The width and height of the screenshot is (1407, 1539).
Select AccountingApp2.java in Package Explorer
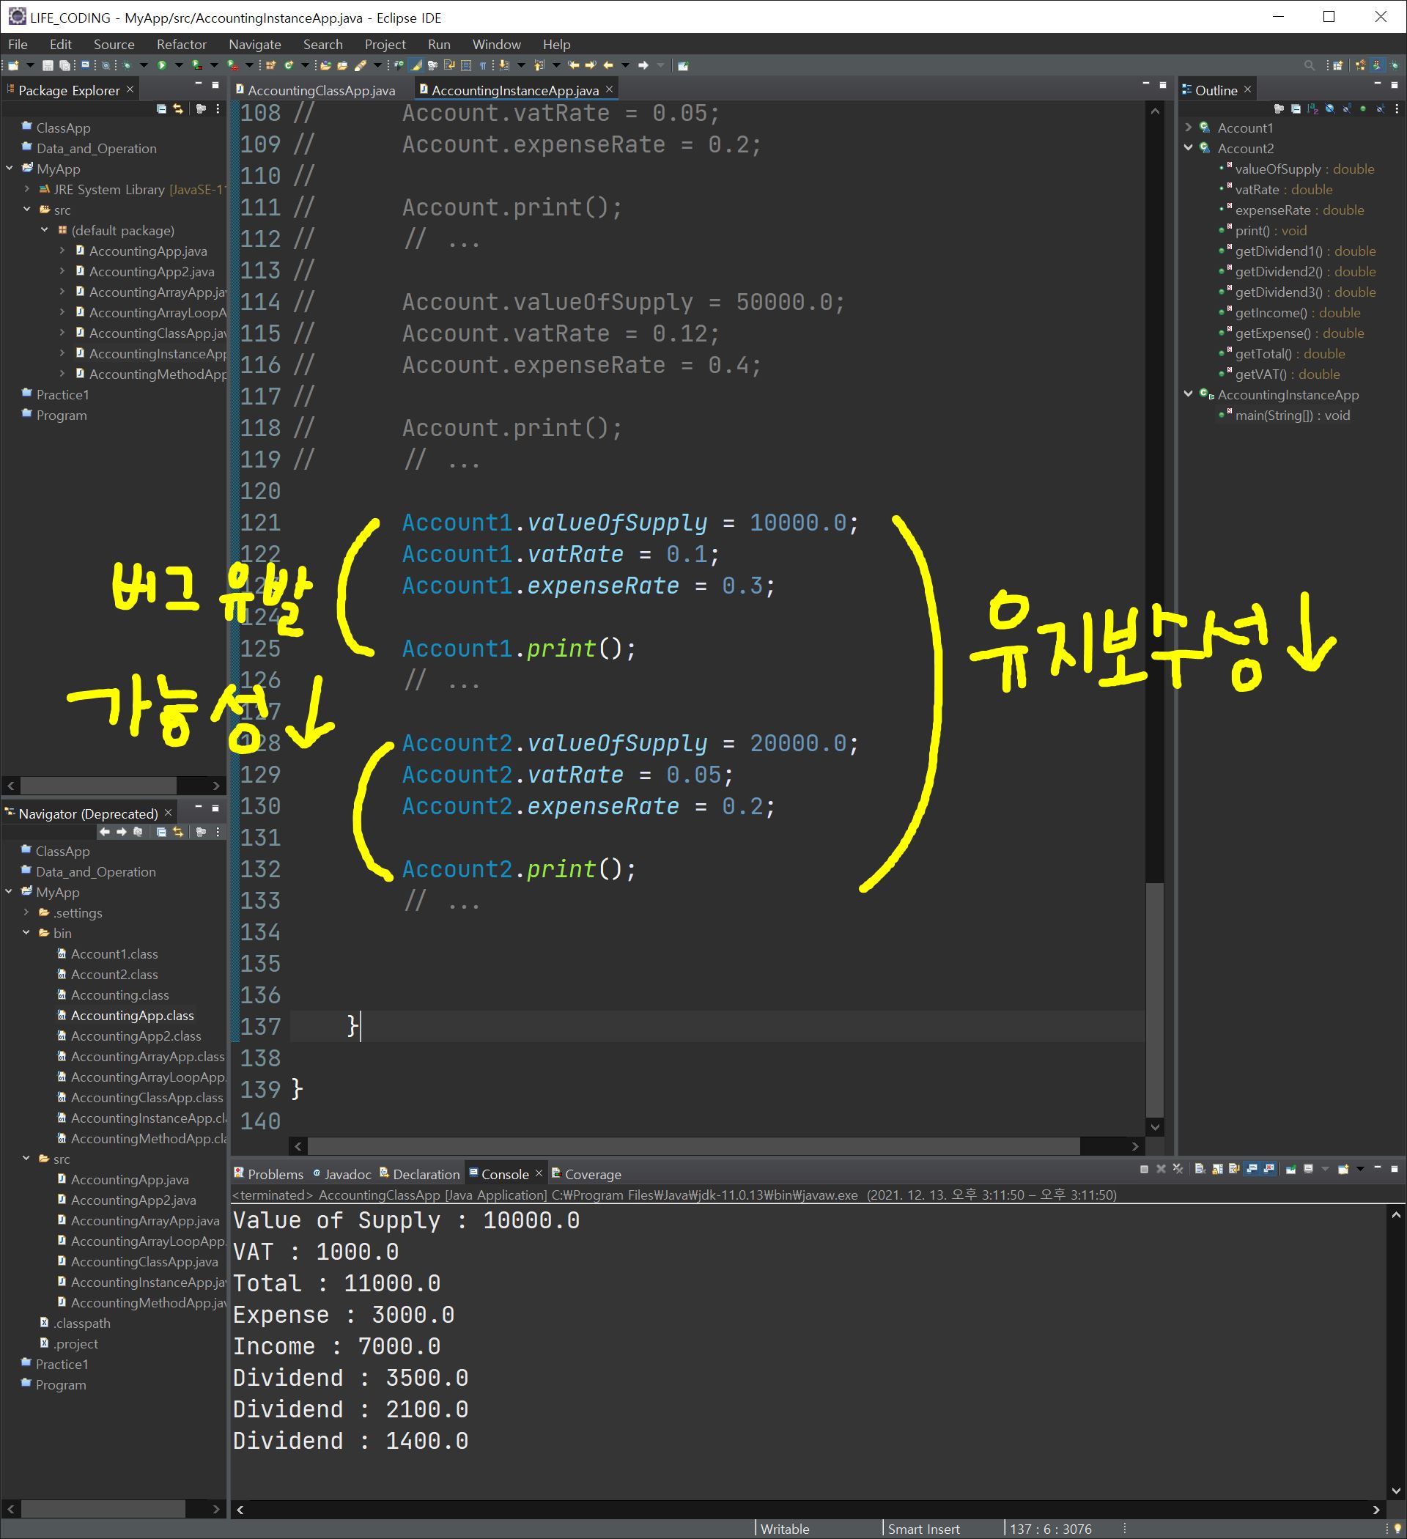coord(151,272)
